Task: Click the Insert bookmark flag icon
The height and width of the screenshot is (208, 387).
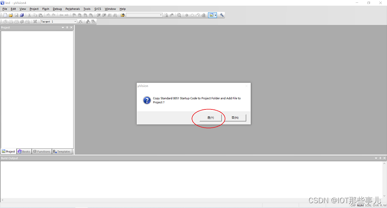Action: coord(74,15)
